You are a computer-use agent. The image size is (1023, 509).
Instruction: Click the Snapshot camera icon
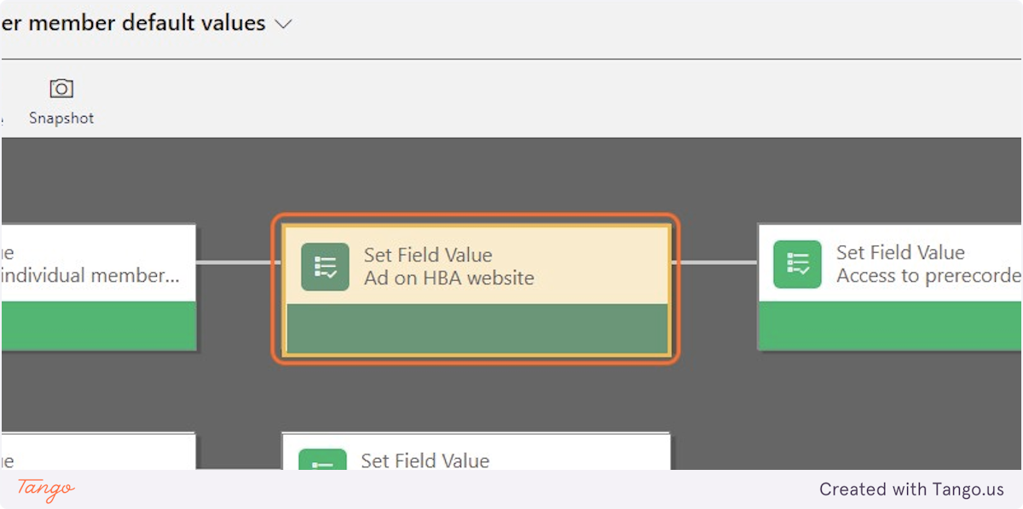click(x=61, y=89)
